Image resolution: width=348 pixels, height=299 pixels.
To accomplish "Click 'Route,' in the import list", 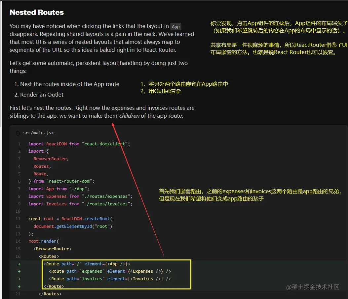I will [x=41, y=174].
